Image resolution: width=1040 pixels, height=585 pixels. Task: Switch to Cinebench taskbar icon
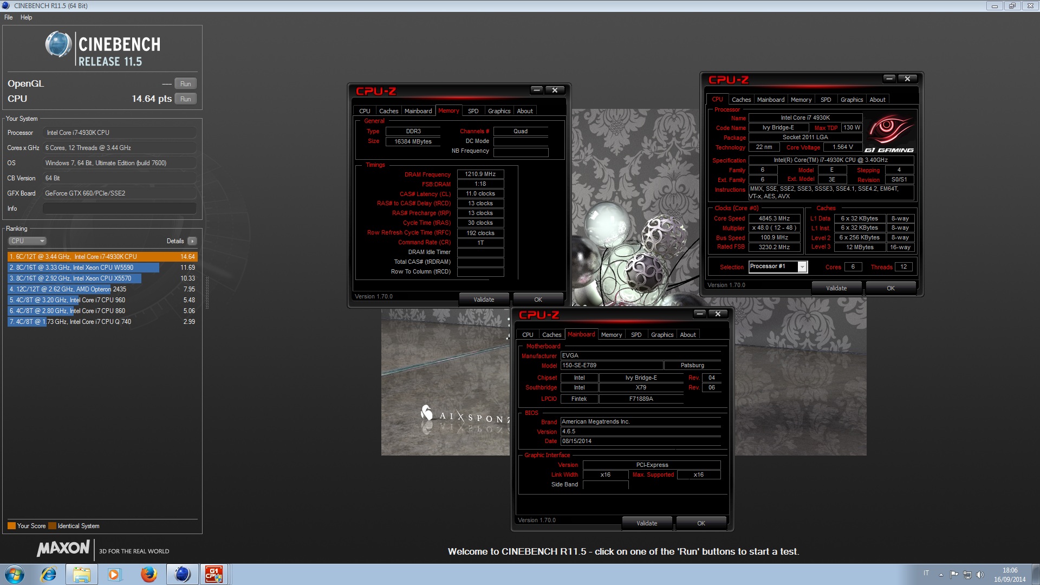182,574
